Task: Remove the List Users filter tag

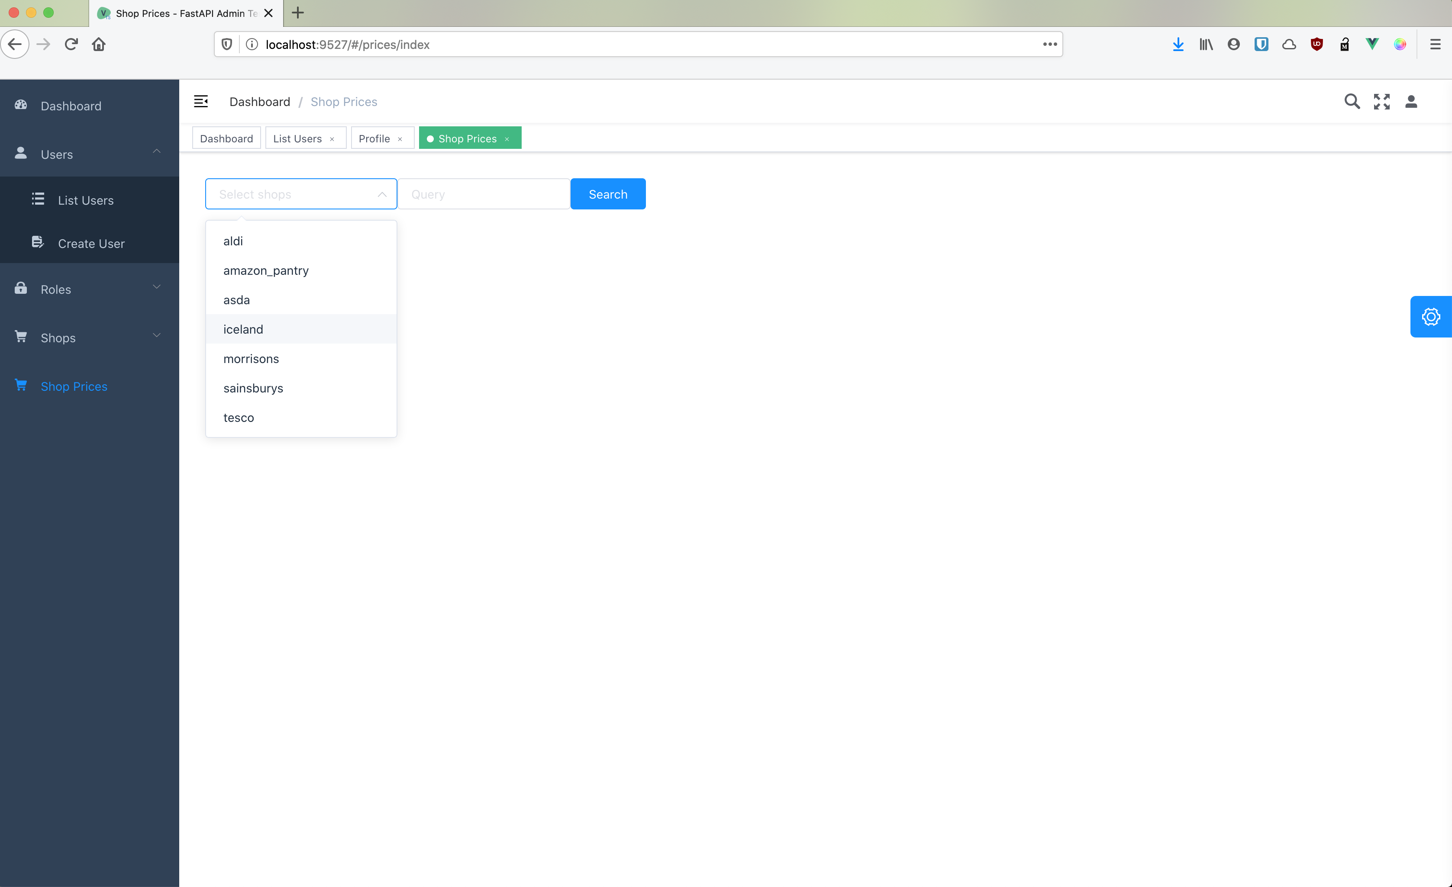Action: [333, 138]
